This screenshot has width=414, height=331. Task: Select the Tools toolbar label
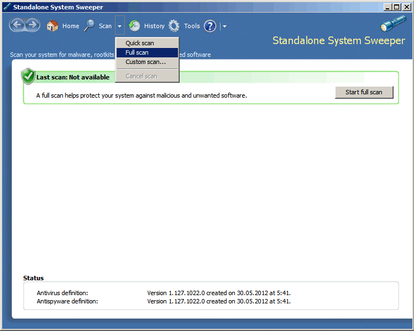tap(192, 26)
